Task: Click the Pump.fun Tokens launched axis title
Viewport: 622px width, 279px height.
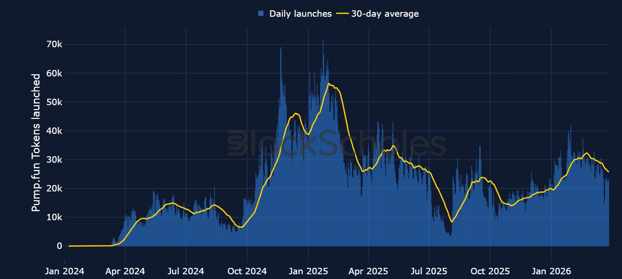Action: [36, 143]
